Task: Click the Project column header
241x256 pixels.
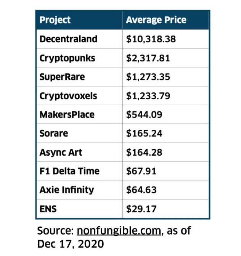Action: click(x=55, y=20)
